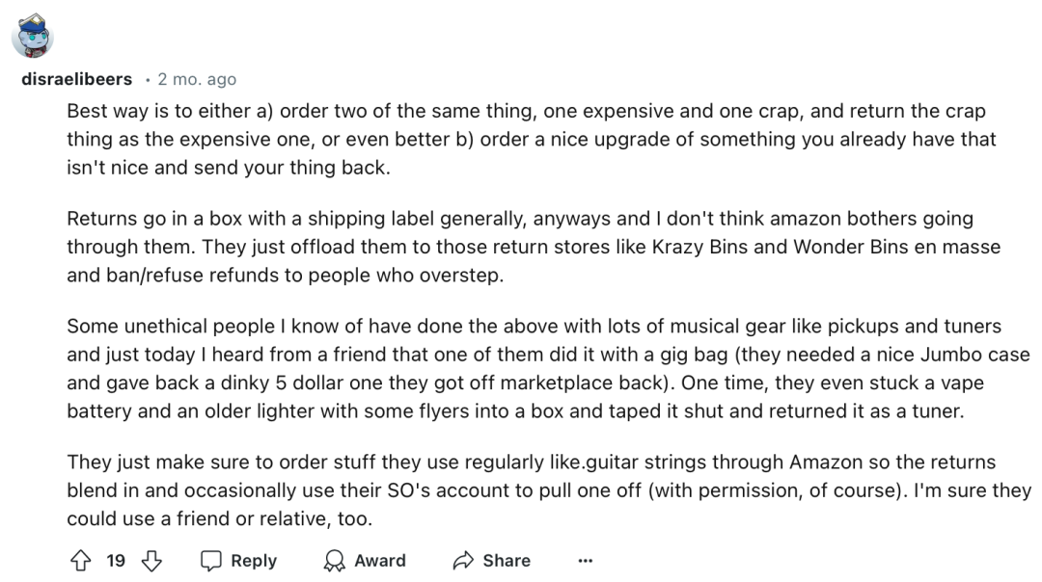Open the disraelibeers username profile link
This screenshot has height=582, width=1042.
76,79
